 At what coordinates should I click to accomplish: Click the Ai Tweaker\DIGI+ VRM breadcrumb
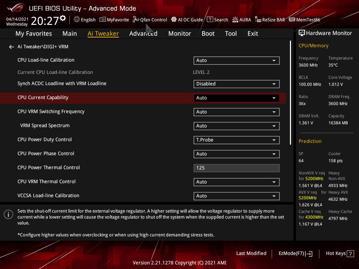43,47
